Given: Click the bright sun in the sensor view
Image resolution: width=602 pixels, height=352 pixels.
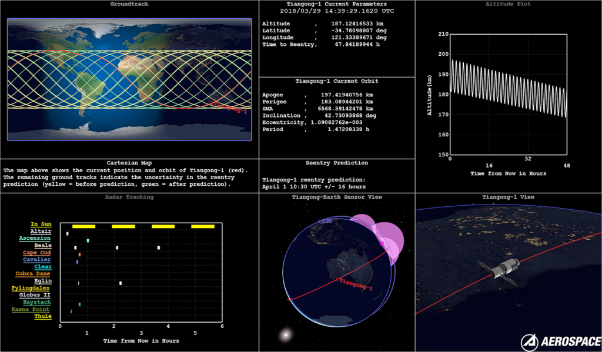Looking at the screenshot, I should point(286,335).
